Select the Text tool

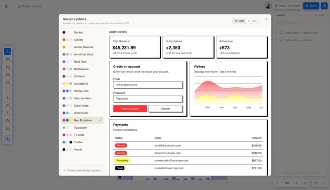[x=7, y=113]
